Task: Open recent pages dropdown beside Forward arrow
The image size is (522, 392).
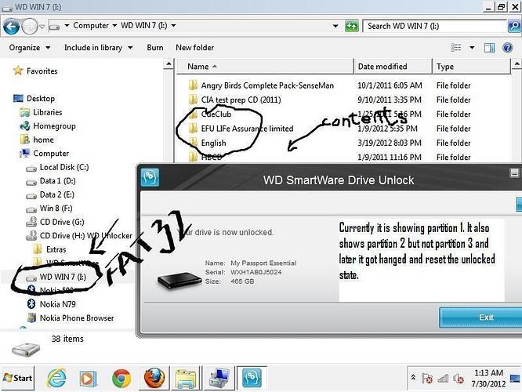Action: [x=42, y=27]
